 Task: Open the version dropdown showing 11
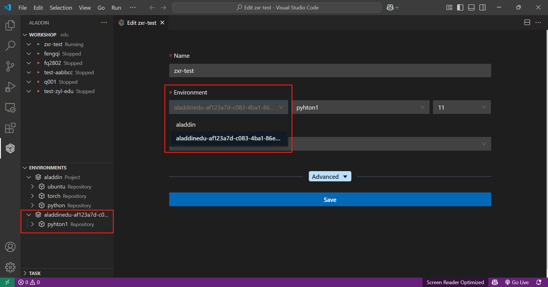click(x=462, y=107)
